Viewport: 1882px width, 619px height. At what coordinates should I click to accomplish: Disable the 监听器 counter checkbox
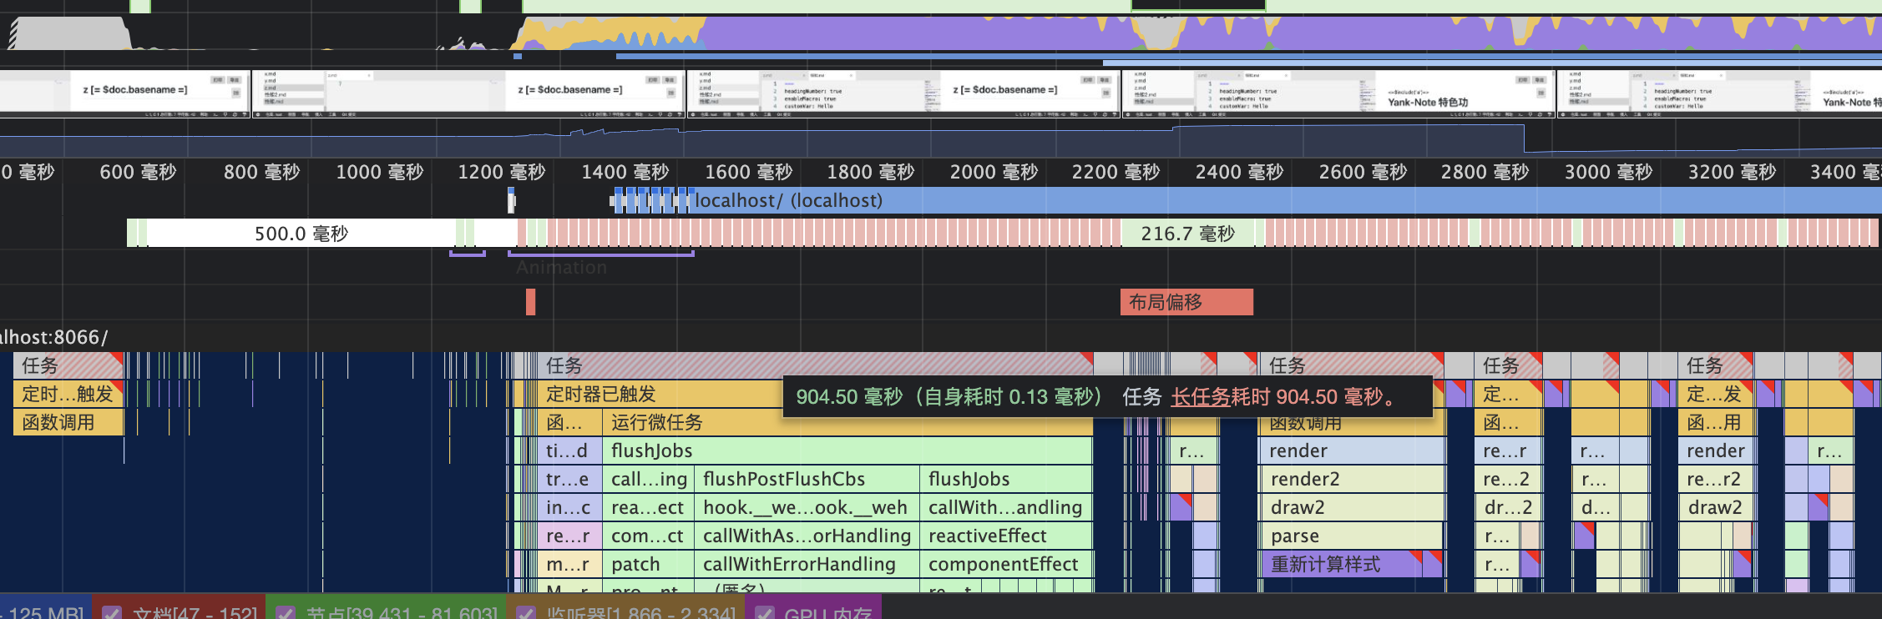[525, 613]
